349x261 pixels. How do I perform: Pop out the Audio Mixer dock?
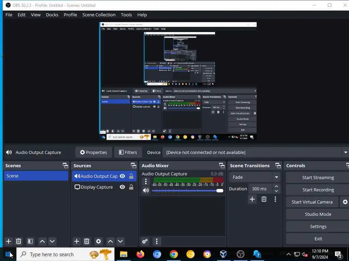click(222, 166)
